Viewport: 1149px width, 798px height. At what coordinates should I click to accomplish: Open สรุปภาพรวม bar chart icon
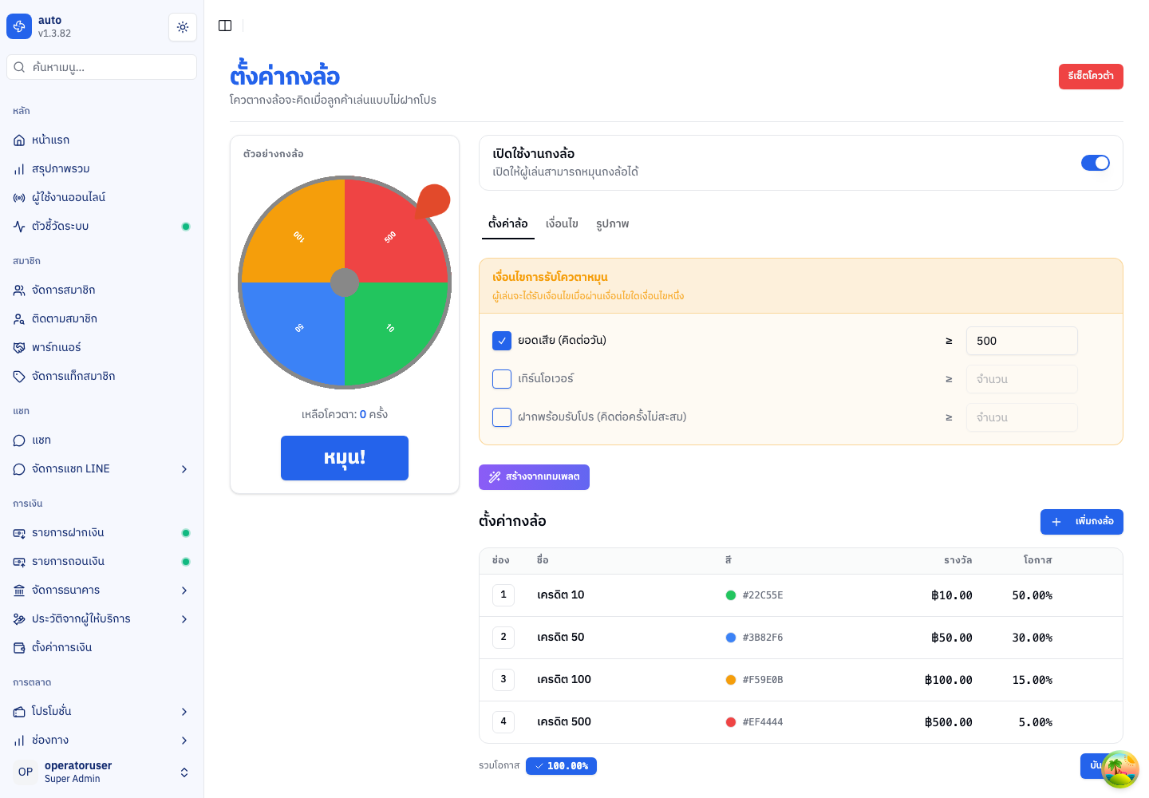[19, 169]
